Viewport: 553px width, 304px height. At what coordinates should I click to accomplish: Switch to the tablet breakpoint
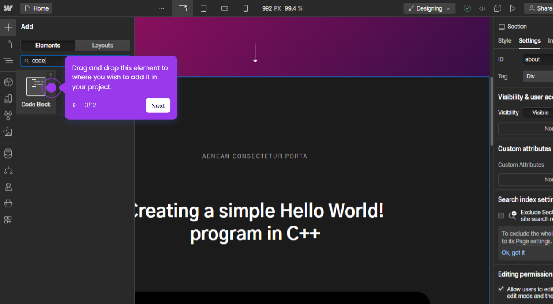pos(203,8)
